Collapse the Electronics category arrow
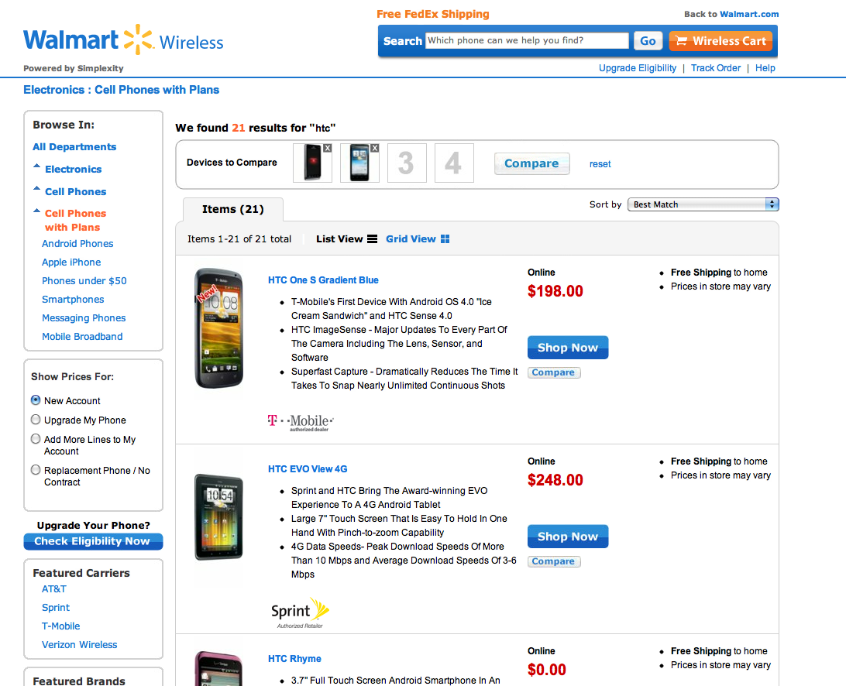The width and height of the screenshot is (846, 686). click(36, 167)
